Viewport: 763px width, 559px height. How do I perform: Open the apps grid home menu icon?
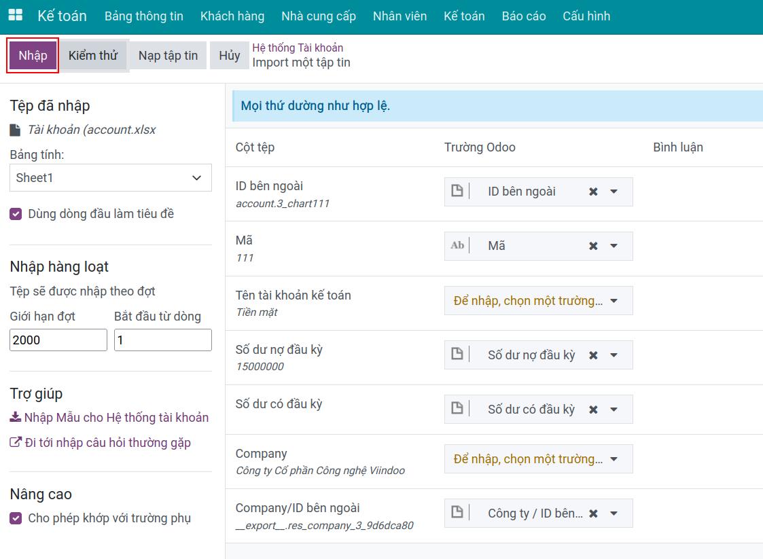[x=16, y=15]
